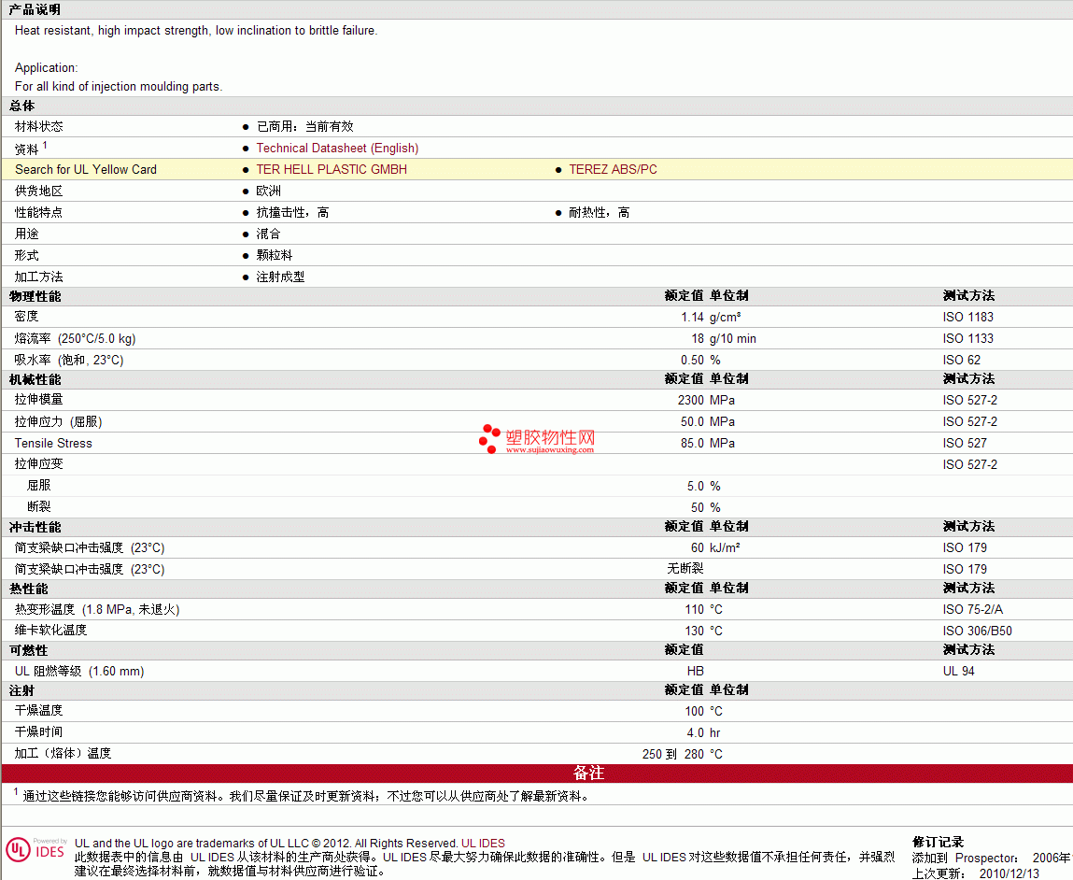Click the "Search for UL Yellow Card" label
The height and width of the screenshot is (880, 1073).
(86, 169)
